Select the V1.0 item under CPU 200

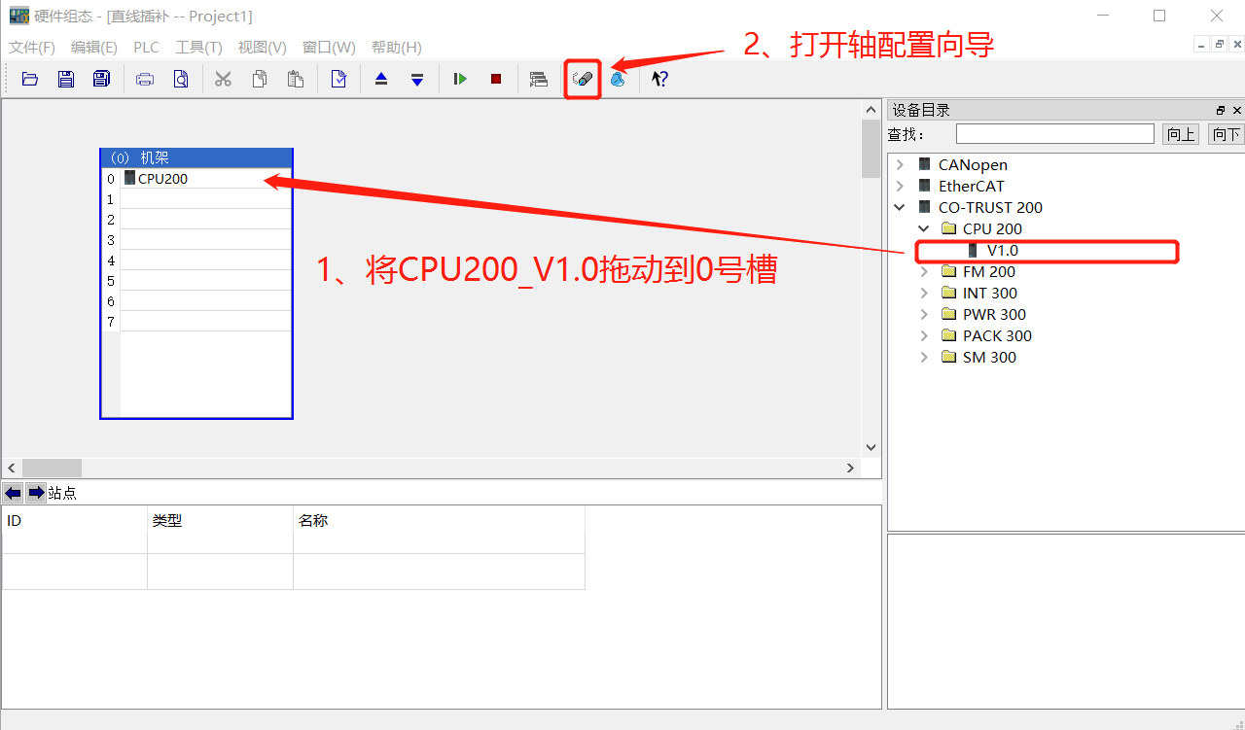[x=1003, y=251]
